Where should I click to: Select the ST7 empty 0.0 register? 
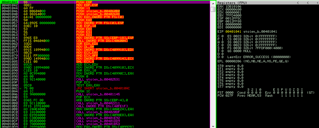click(x=231, y=87)
